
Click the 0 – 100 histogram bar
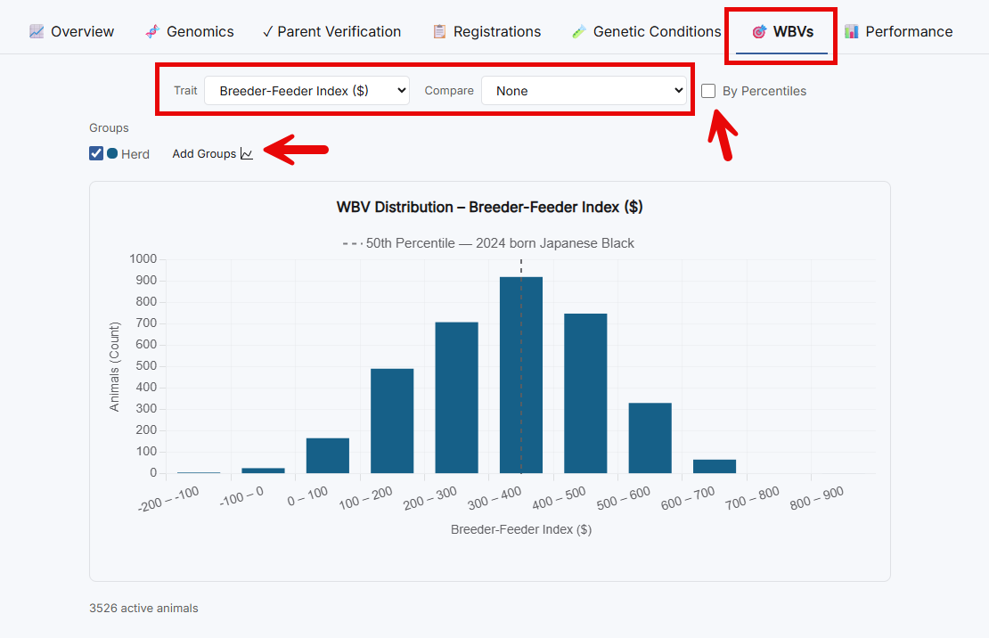pyautogui.click(x=328, y=455)
